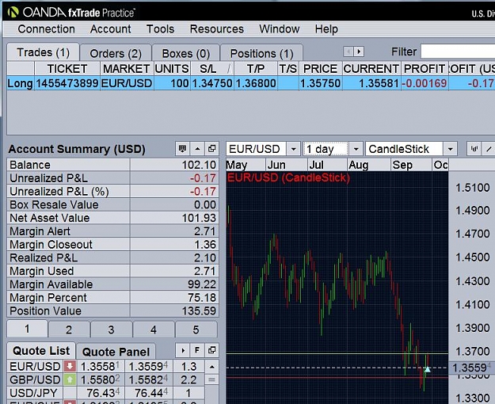
Task: Select layout tab 1
Action: (x=27, y=329)
